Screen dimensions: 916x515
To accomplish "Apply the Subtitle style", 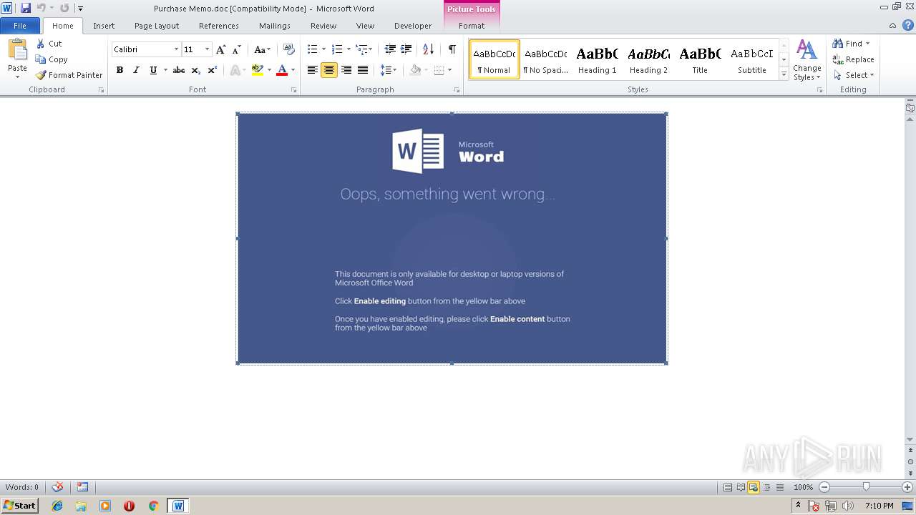I will click(x=752, y=59).
